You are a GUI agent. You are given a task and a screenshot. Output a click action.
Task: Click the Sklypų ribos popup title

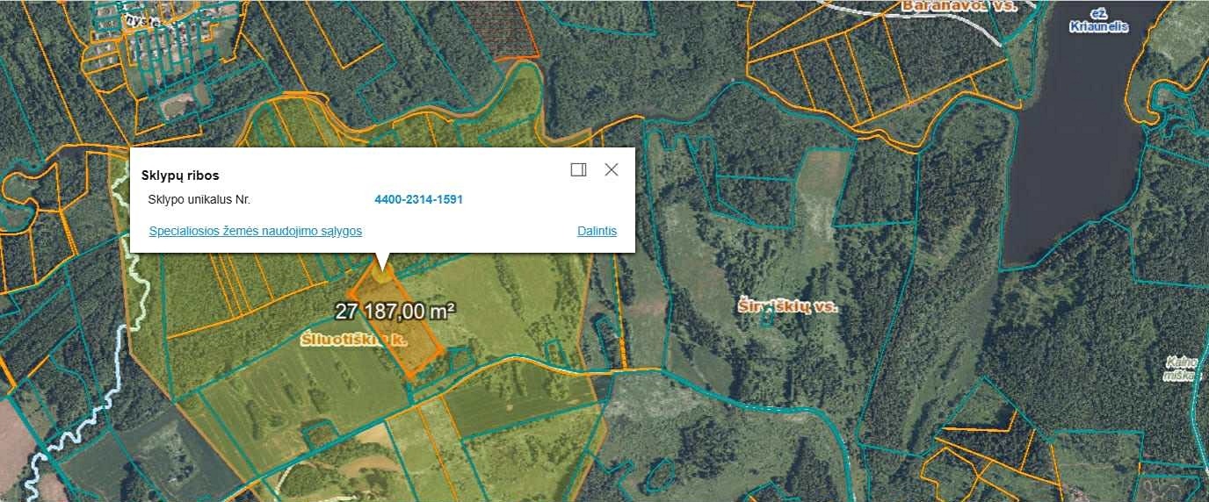coord(180,176)
